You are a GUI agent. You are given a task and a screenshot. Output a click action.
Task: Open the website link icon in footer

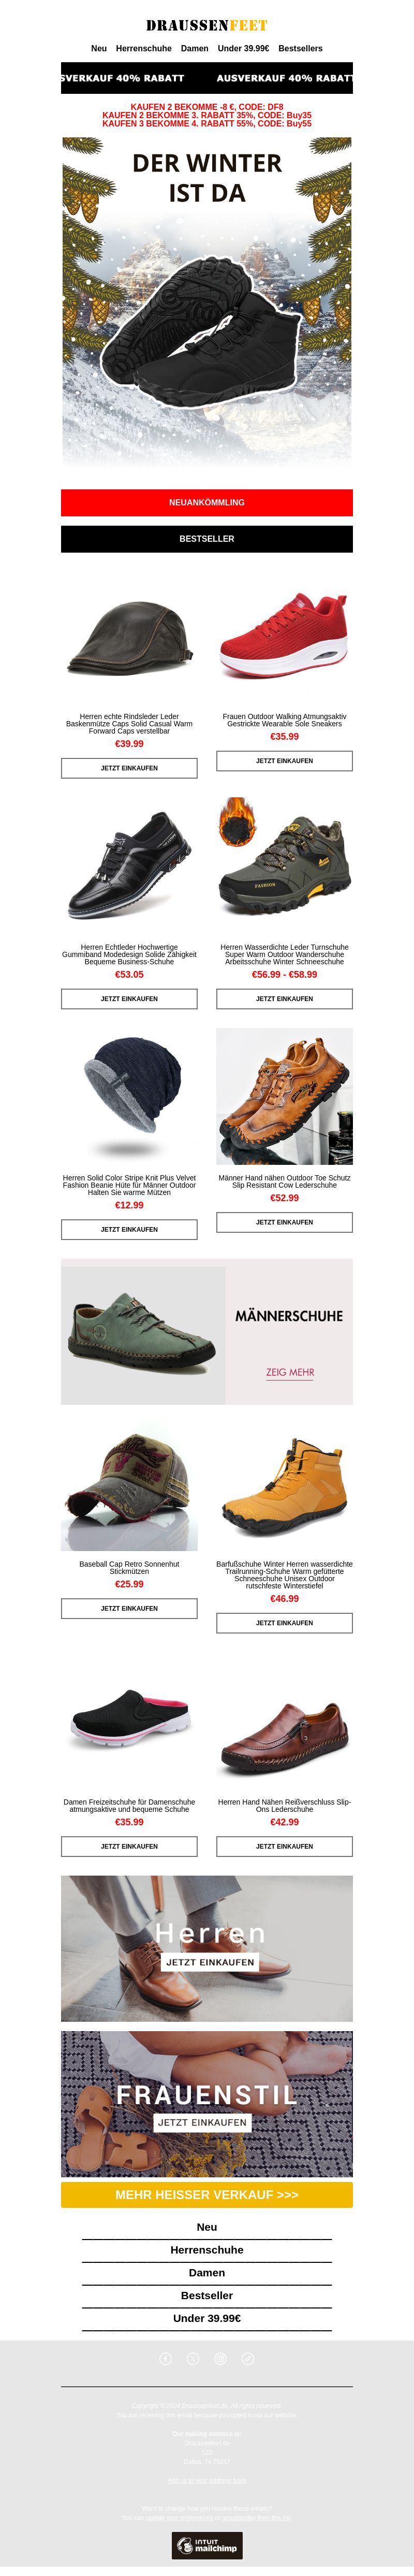pos(247,2358)
